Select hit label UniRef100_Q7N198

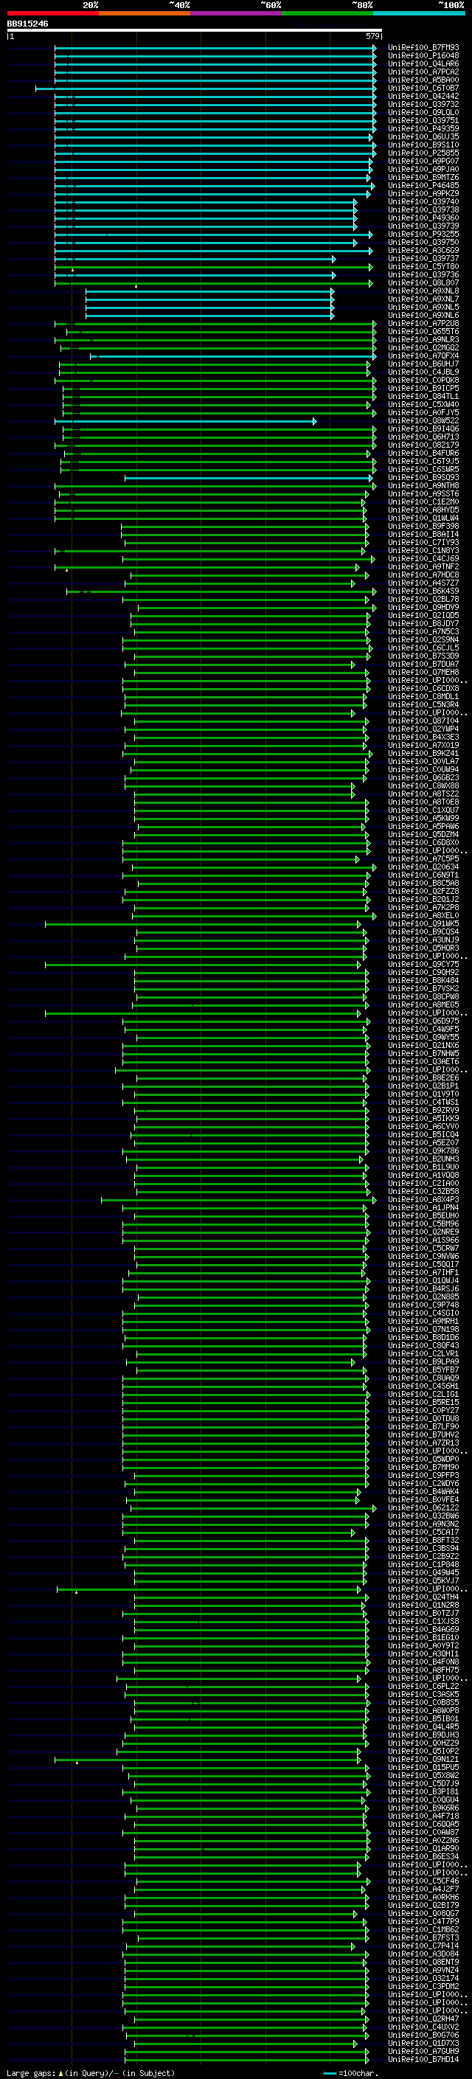pos(423,1329)
